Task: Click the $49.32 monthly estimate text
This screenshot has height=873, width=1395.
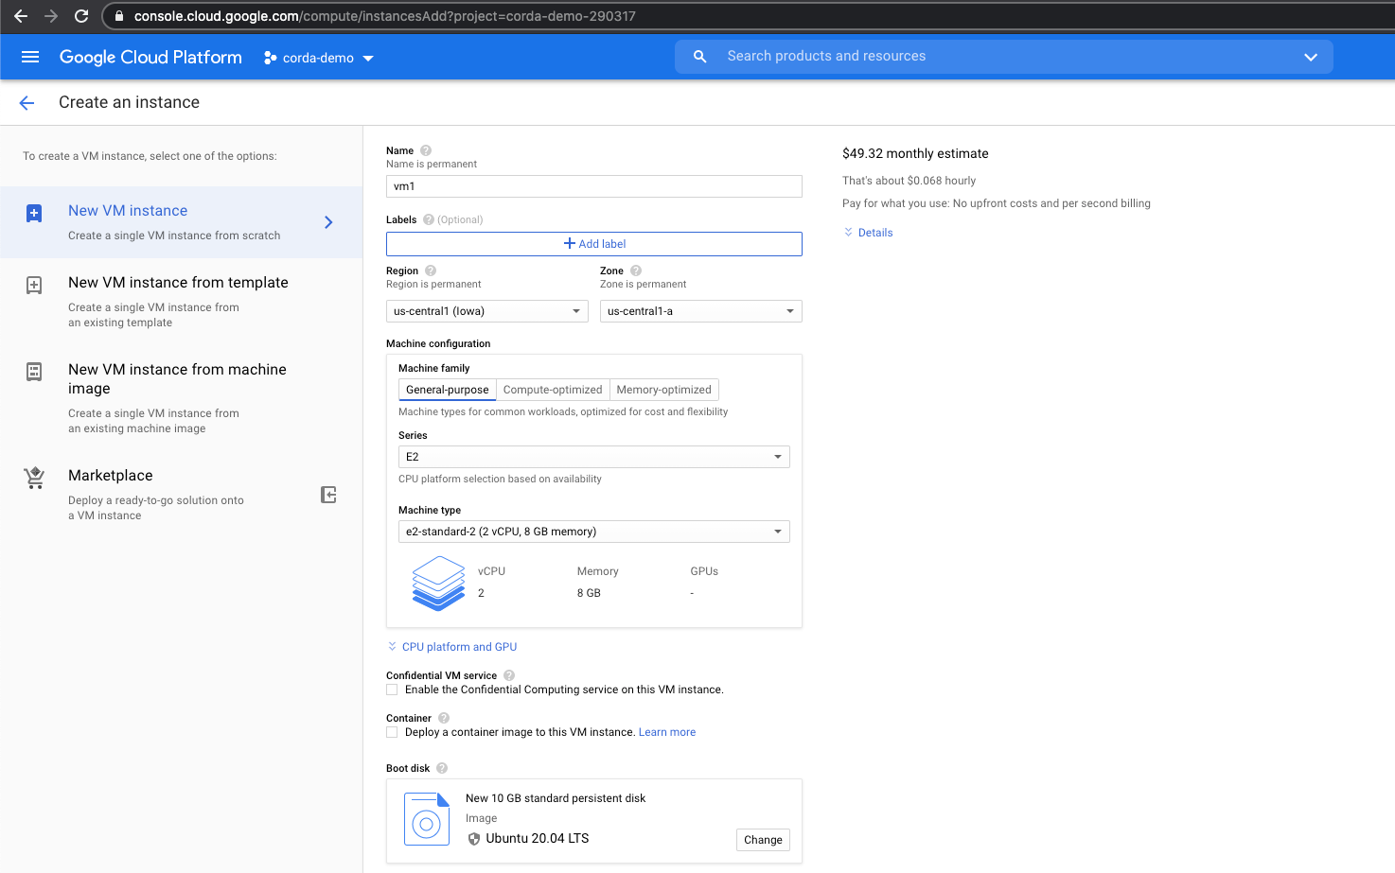Action: click(915, 153)
